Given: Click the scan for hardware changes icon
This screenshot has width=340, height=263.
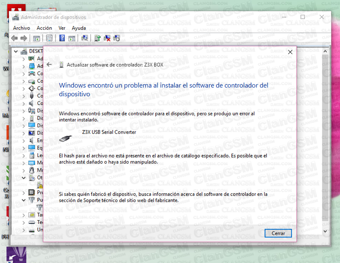Looking at the screenshot, I should click(85, 38).
